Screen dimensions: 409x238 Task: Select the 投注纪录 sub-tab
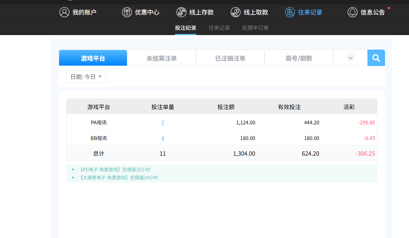(186, 28)
